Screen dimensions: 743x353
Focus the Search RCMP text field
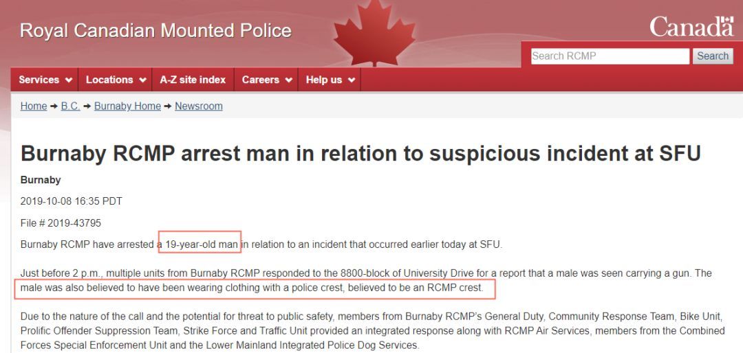(610, 56)
